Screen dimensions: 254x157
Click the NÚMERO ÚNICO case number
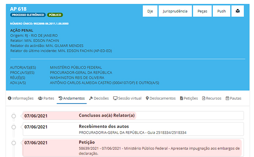[39, 23]
